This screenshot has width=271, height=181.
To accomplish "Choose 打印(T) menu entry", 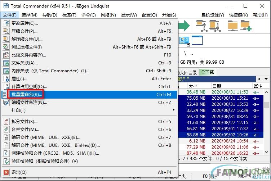I will point(89,110).
